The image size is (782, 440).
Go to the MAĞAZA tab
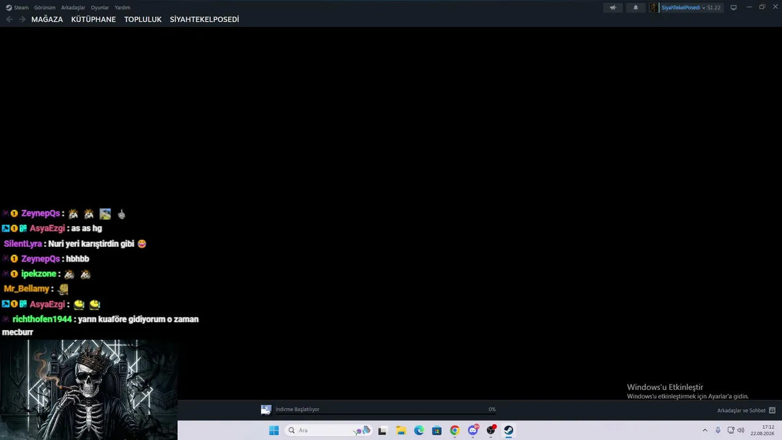[x=47, y=20]
